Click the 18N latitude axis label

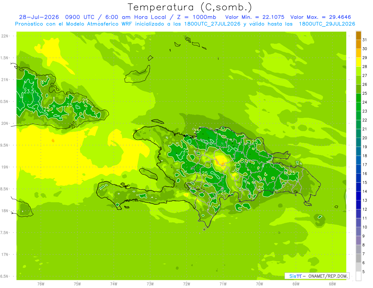pyautogui.click(x=5, y=211)
